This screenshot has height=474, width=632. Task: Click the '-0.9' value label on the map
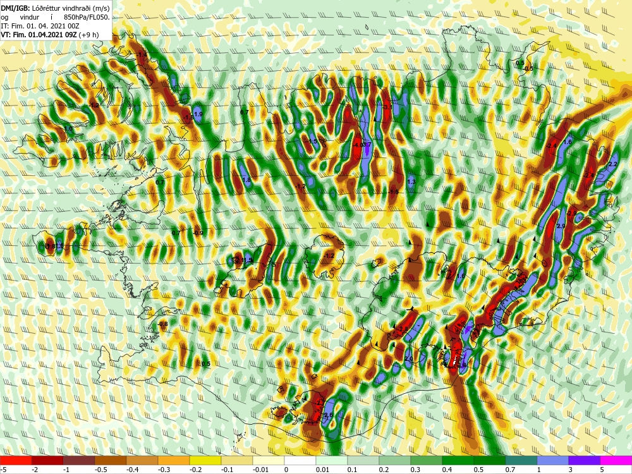point(198,233)
